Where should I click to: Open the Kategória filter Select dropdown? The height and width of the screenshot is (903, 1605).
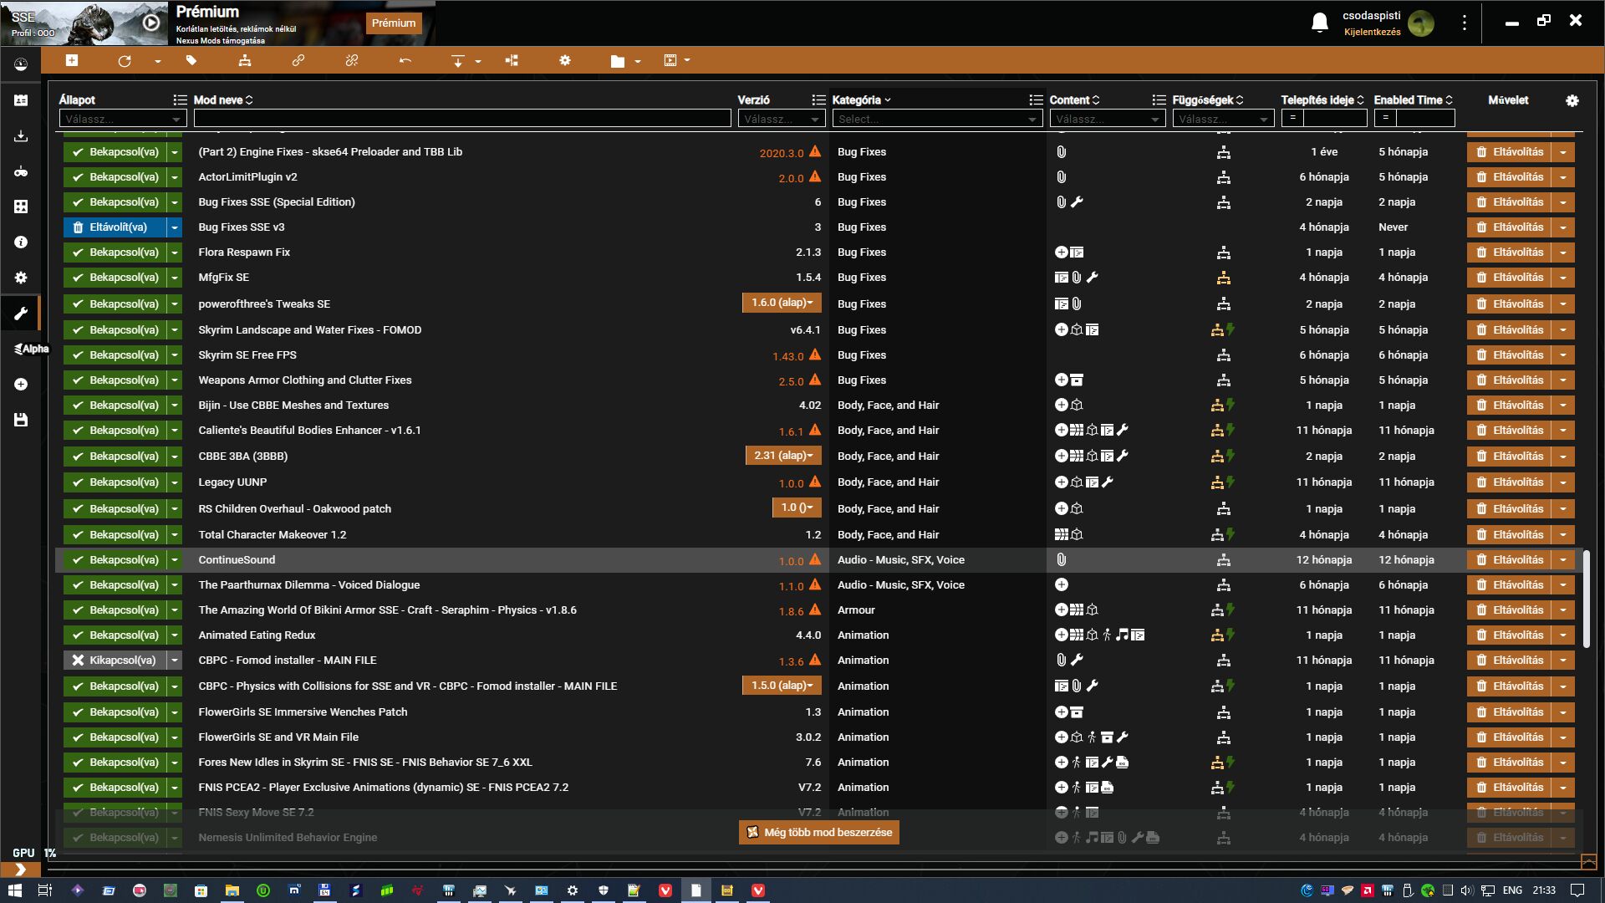937,119
